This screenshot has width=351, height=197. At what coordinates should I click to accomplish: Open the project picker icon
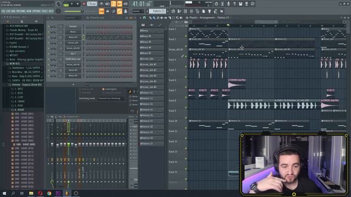point(203,11)
